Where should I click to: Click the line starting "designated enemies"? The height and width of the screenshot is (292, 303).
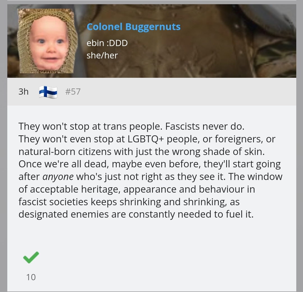point(136,214)
